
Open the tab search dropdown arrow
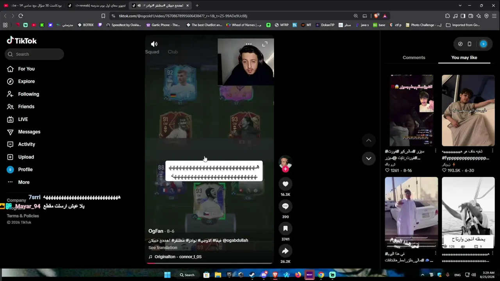[460, 5]
